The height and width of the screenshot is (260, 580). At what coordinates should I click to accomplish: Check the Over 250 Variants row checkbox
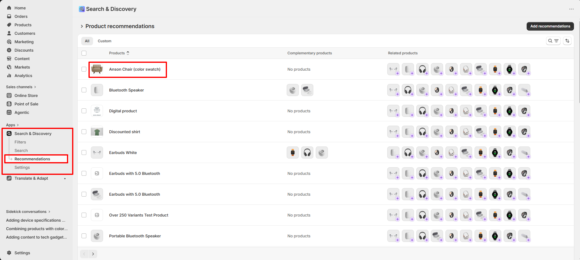(84, 215)
